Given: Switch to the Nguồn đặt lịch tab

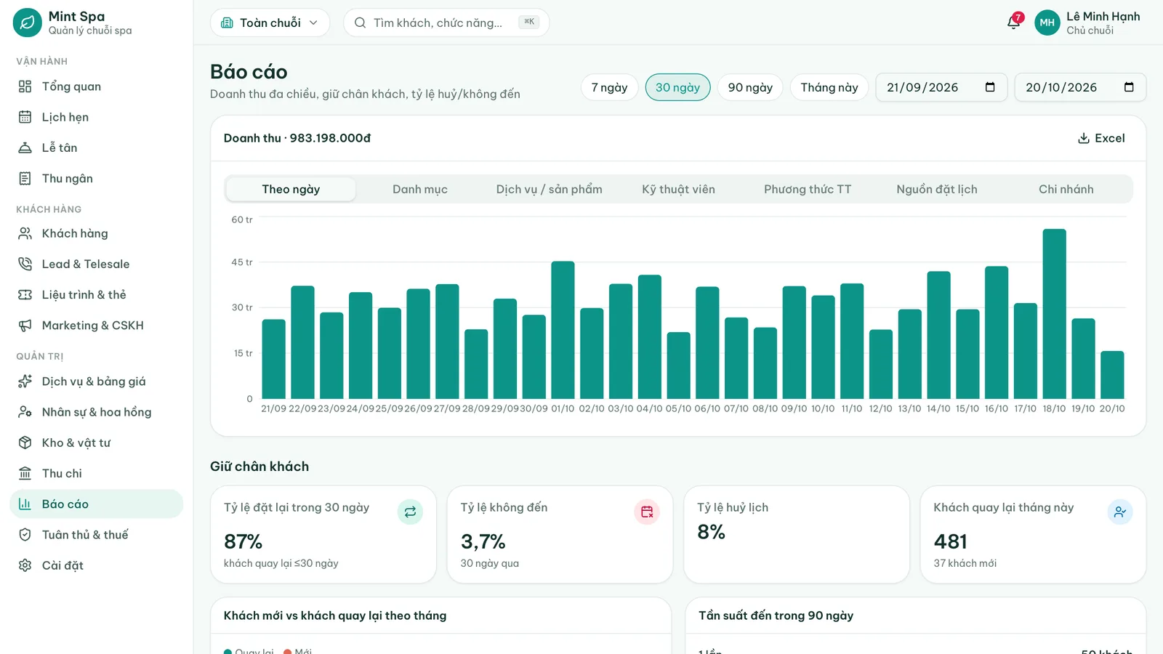Looking at the screenshot, I should (937, 189).
